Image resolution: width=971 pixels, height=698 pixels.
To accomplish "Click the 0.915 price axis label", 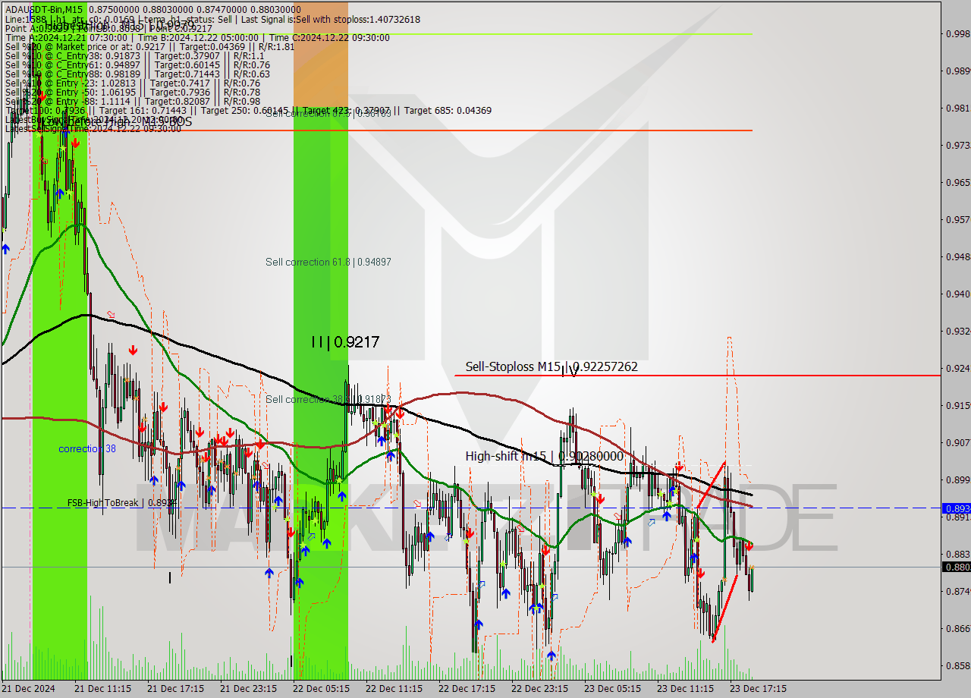I will (957, 405).
